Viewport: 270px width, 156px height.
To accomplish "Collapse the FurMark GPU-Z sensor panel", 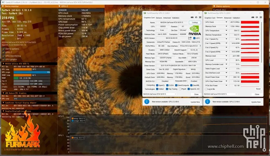I will point(60,6).
